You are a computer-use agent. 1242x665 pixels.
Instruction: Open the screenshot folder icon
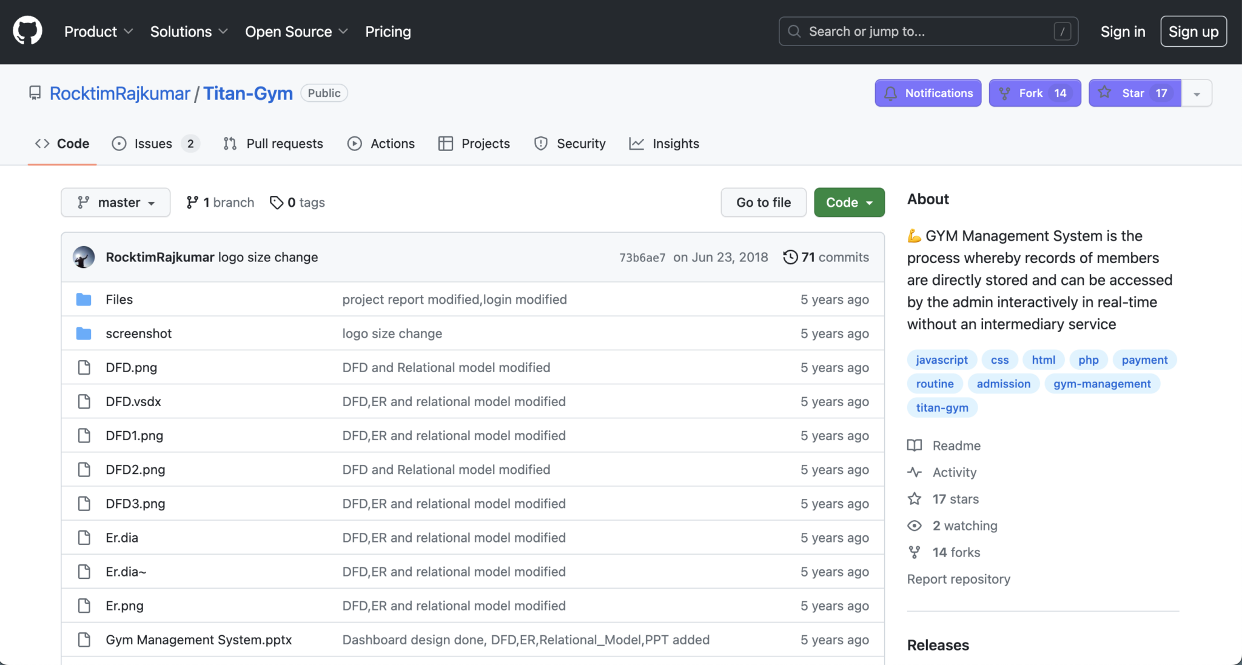pyautogui.click(x=84, y=333)
